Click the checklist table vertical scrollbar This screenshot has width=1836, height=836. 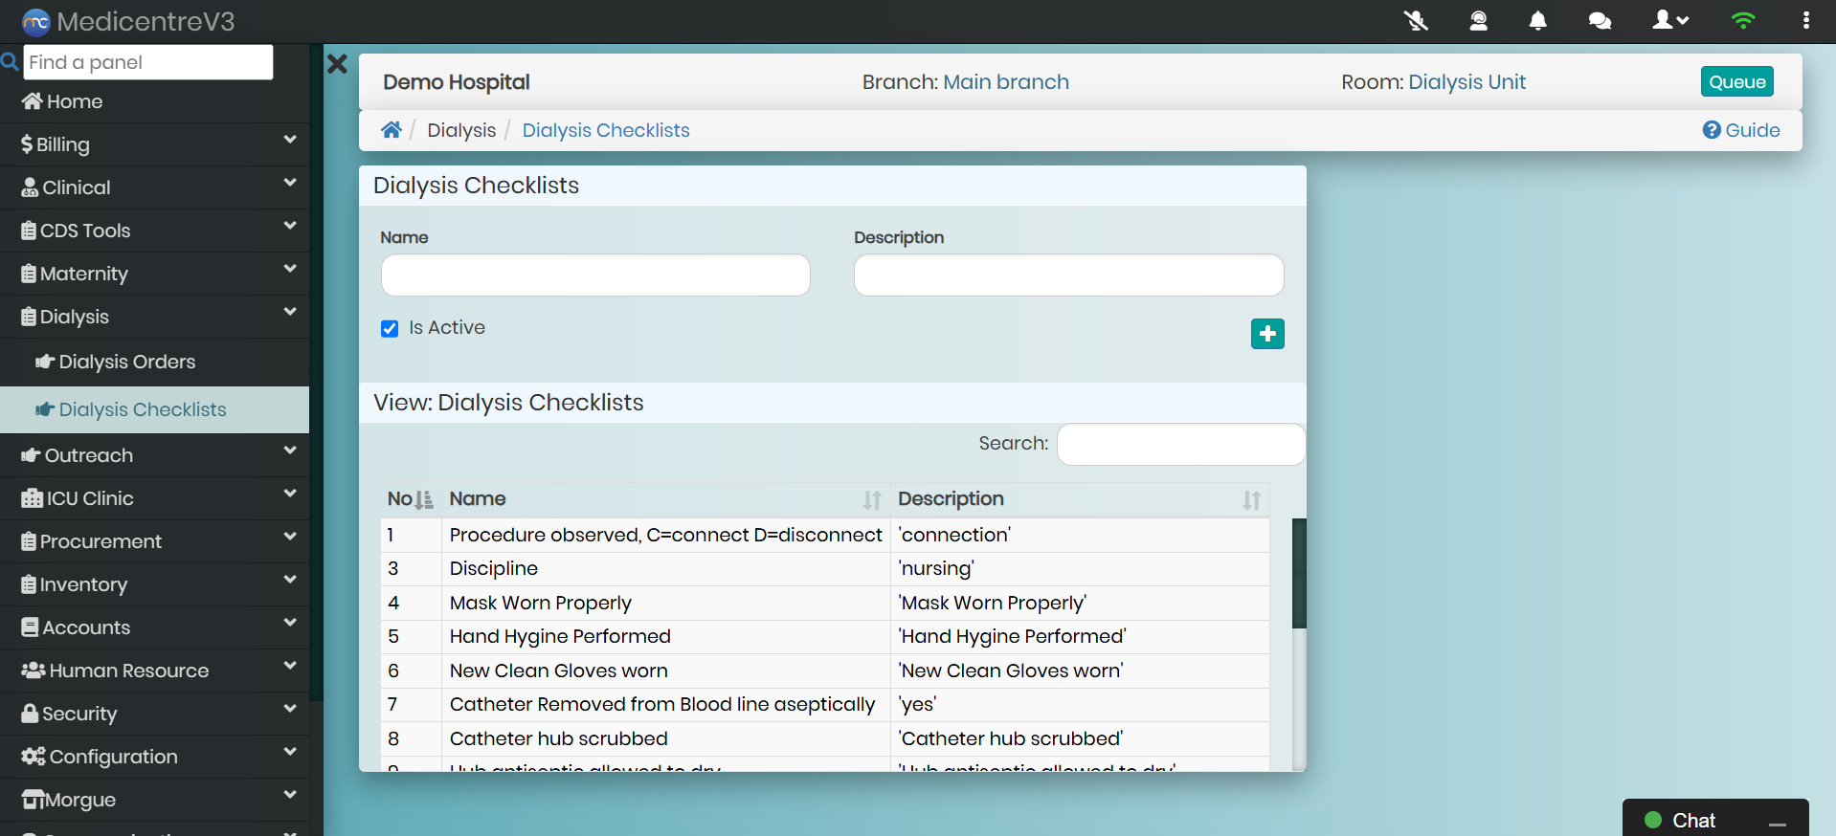coord(1299,574)
